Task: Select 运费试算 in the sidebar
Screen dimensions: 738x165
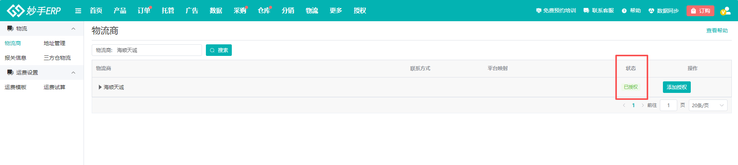Action: (x=55, y=87)
